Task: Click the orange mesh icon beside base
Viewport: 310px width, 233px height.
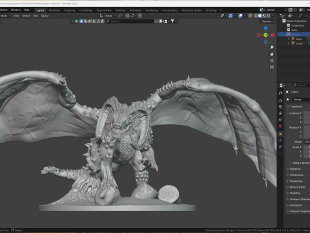Action: (x=293, y=39)
